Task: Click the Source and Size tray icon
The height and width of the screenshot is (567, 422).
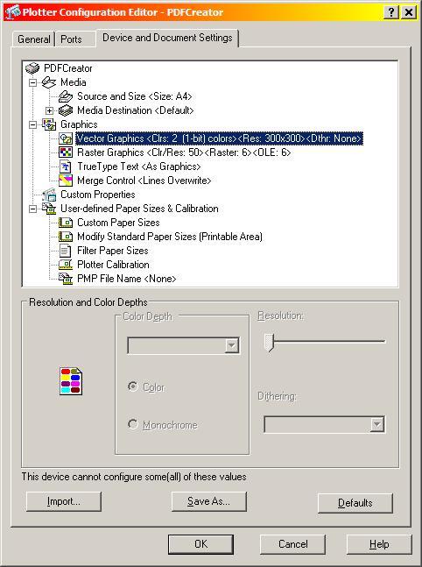Action: point(66,96)
